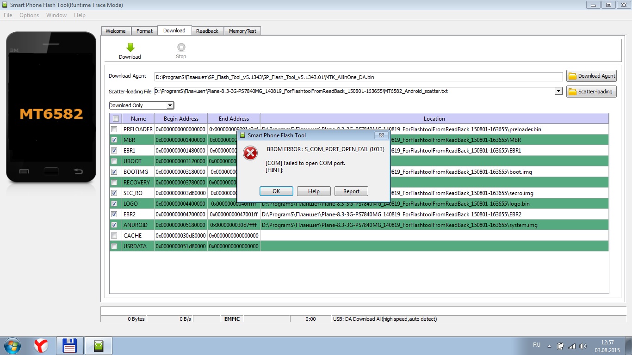Switch to the Readback tab
Screen dimensions: 632x355
(x=207, y=31)
